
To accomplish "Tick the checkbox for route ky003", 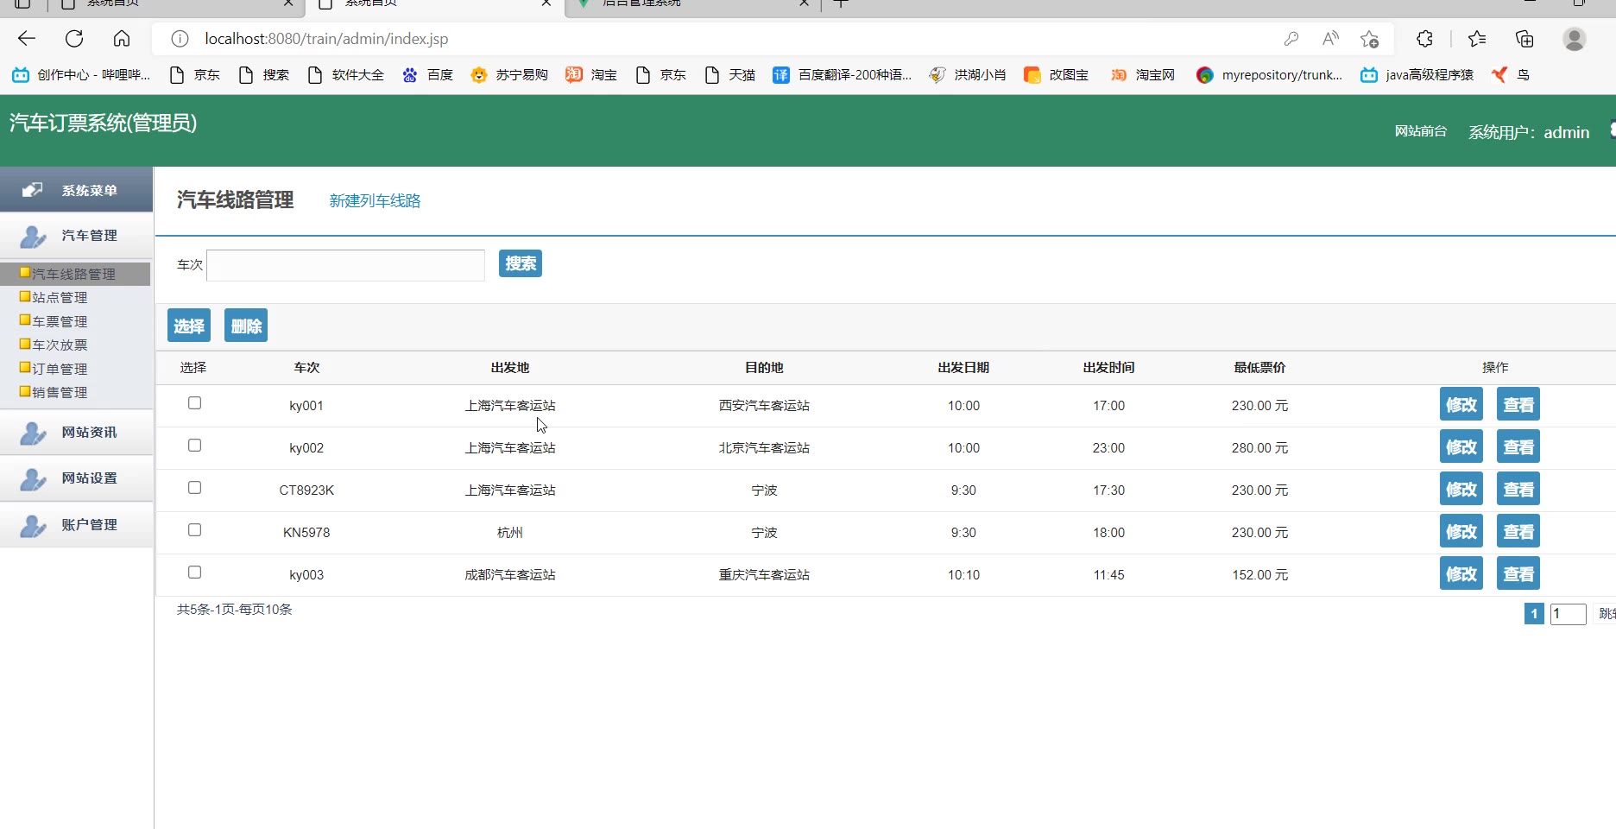I will coord(195,573).
